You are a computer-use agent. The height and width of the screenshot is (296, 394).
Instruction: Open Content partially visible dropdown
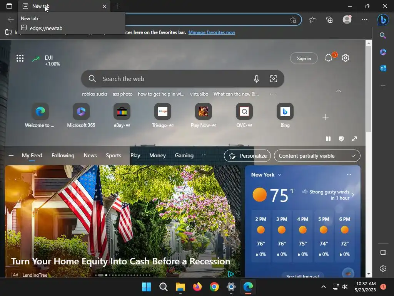(x=317, y=156)
